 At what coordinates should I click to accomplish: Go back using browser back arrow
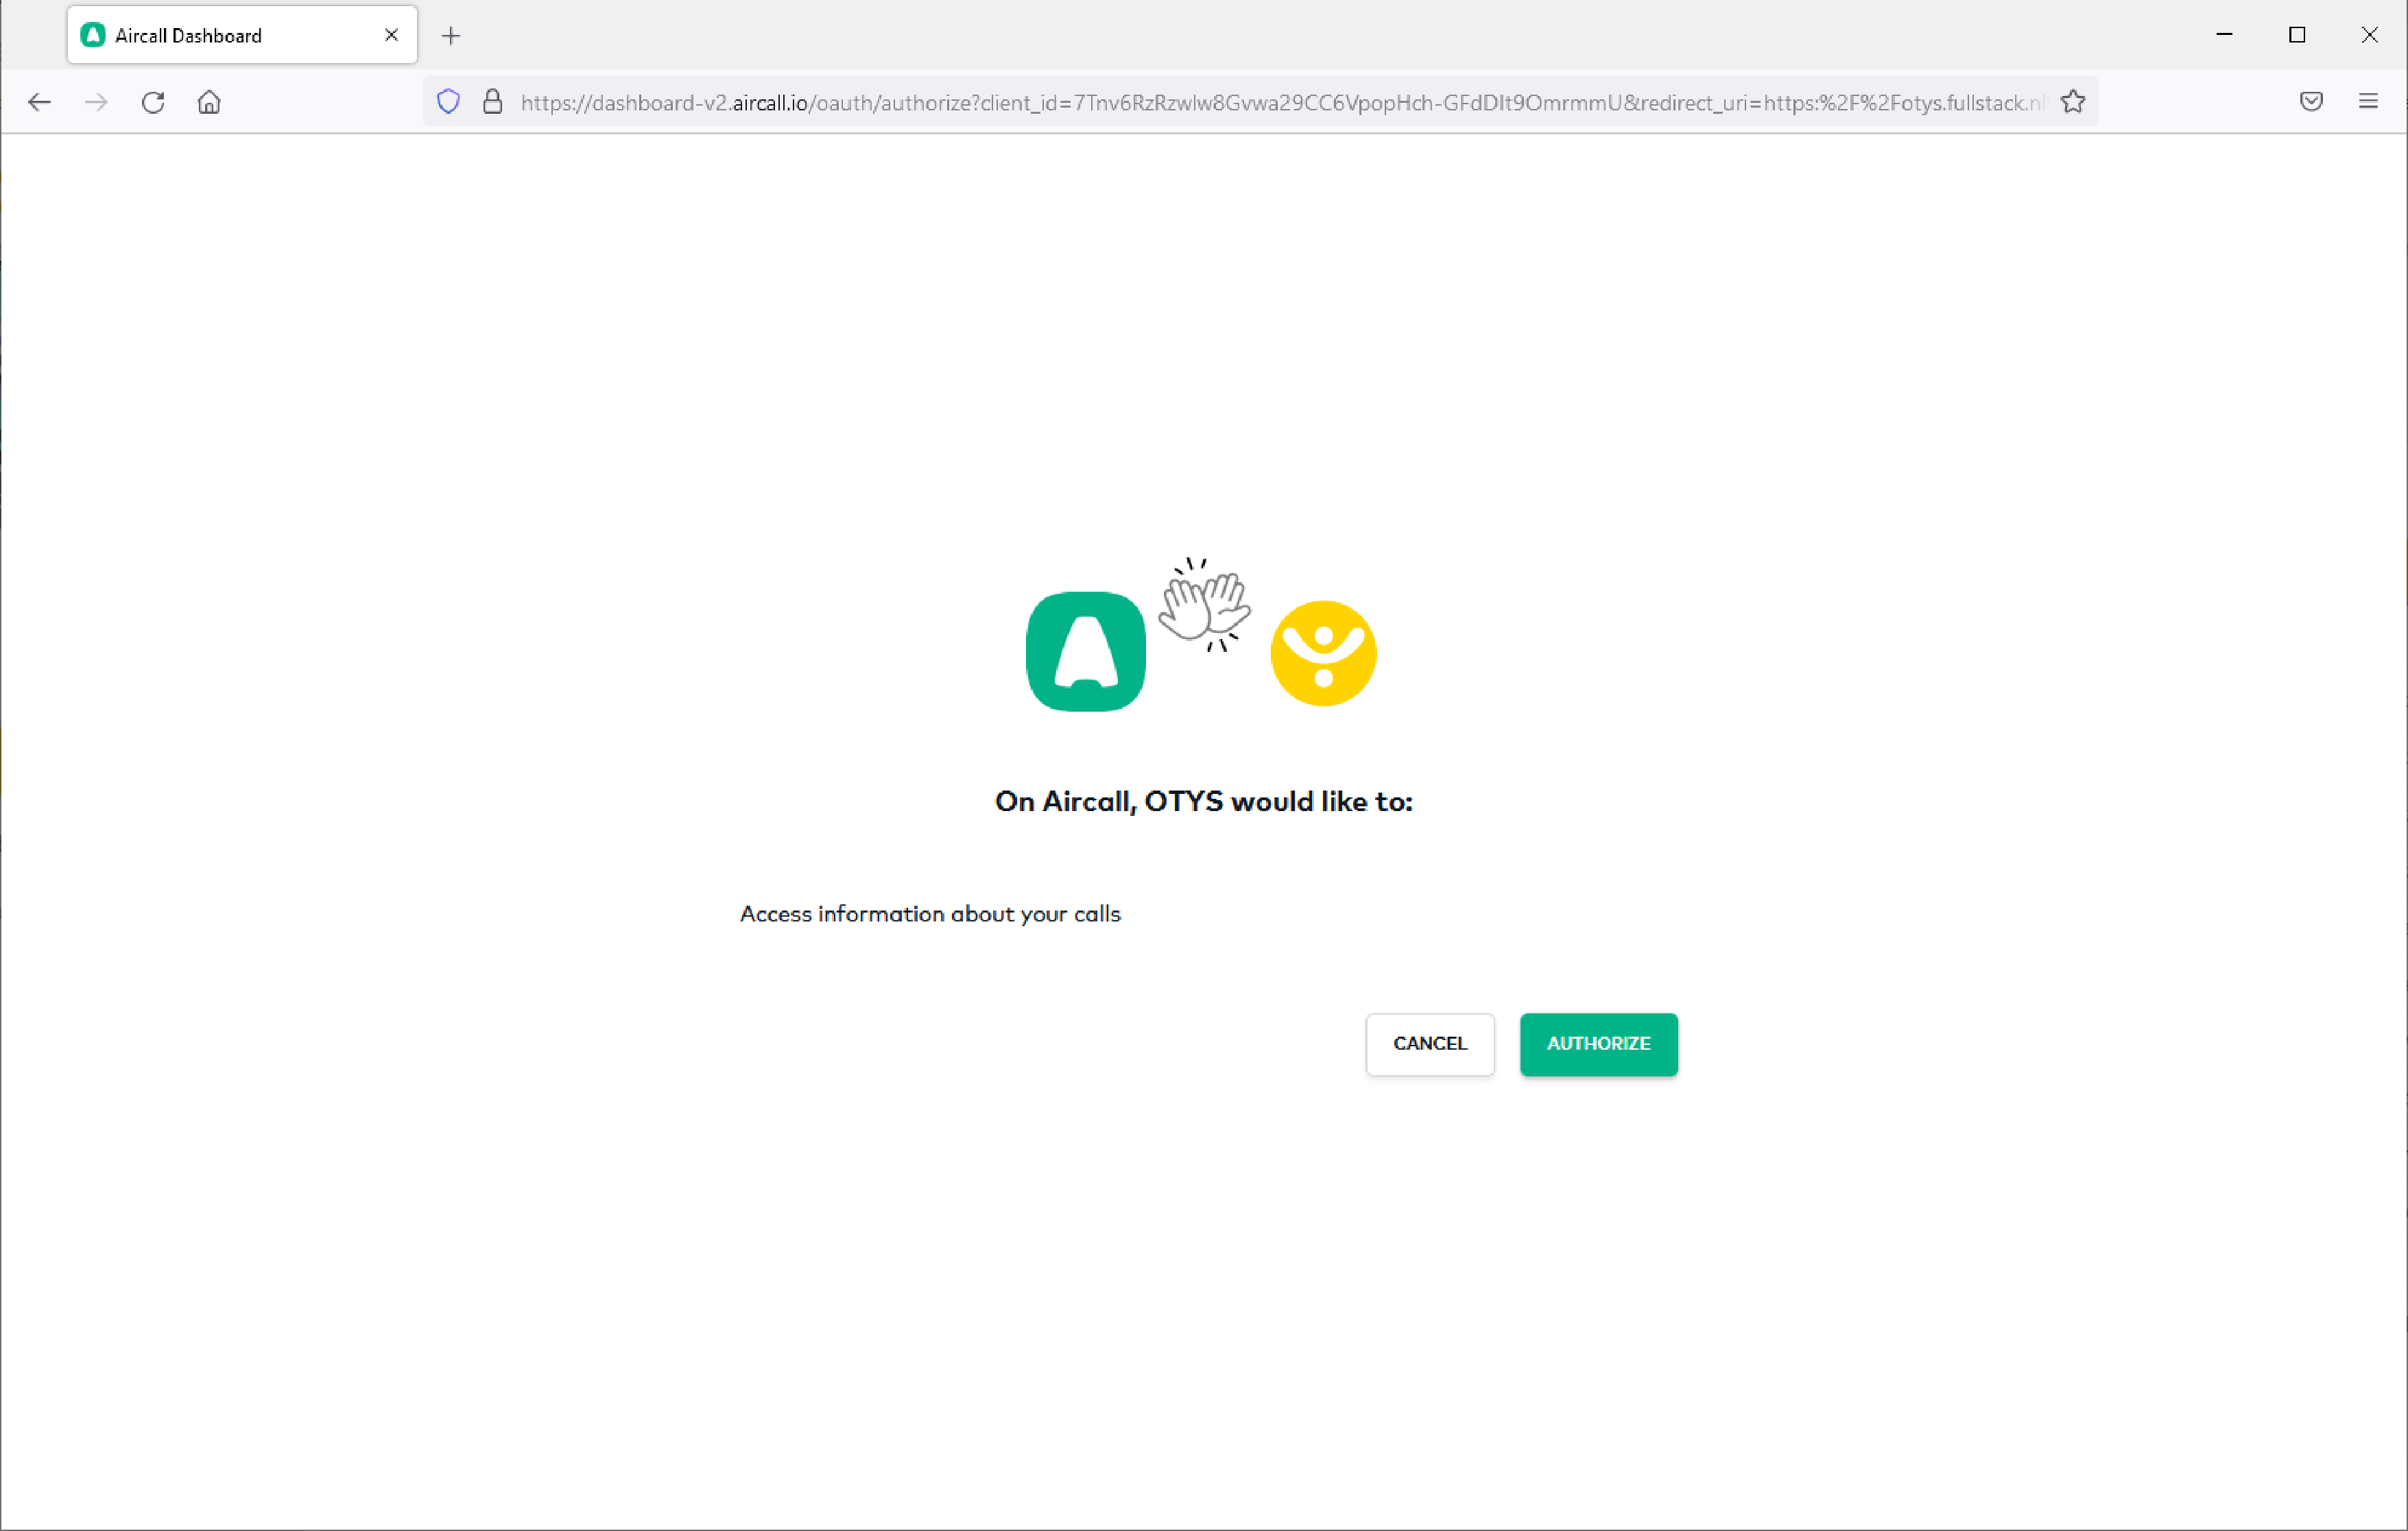pyautogui.click(x=39, y=102)
